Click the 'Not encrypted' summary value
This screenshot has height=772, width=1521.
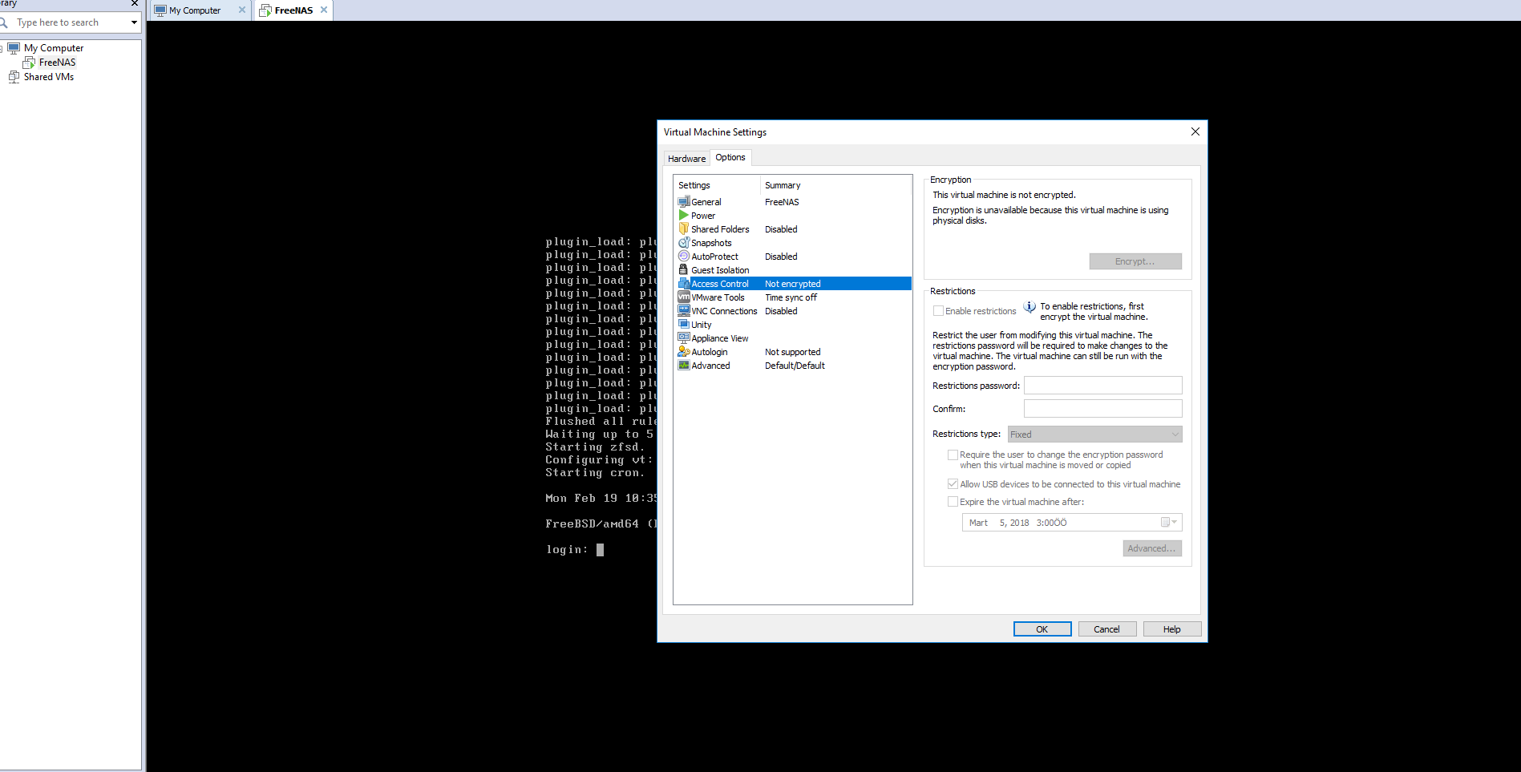pyautogui.click(x=793, y=284)
